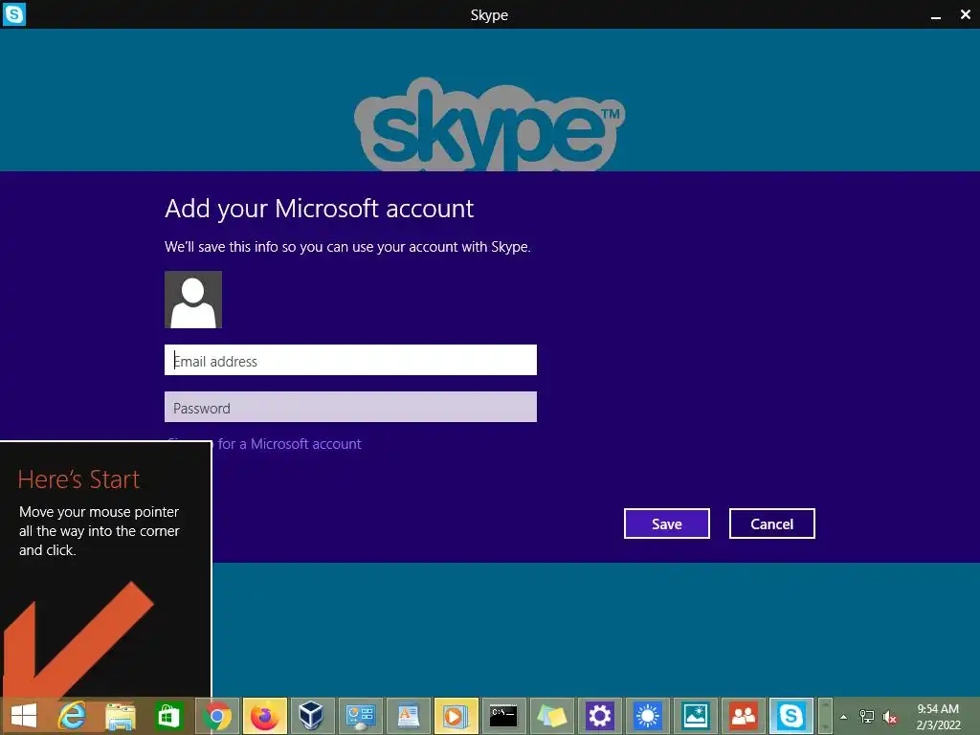The image size is (980, 735).
Task: Open the Command Prompt taskbar icon
Action: (503, 716)
